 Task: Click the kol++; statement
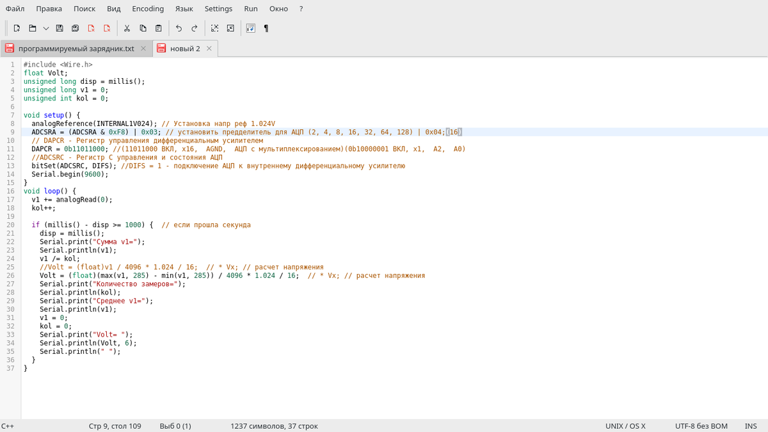pos(44,208)
